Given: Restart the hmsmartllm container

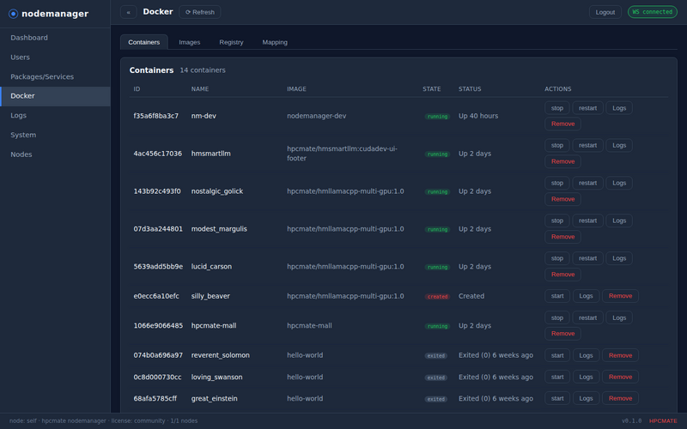Looking at the screenshot, I should point(587,145).
